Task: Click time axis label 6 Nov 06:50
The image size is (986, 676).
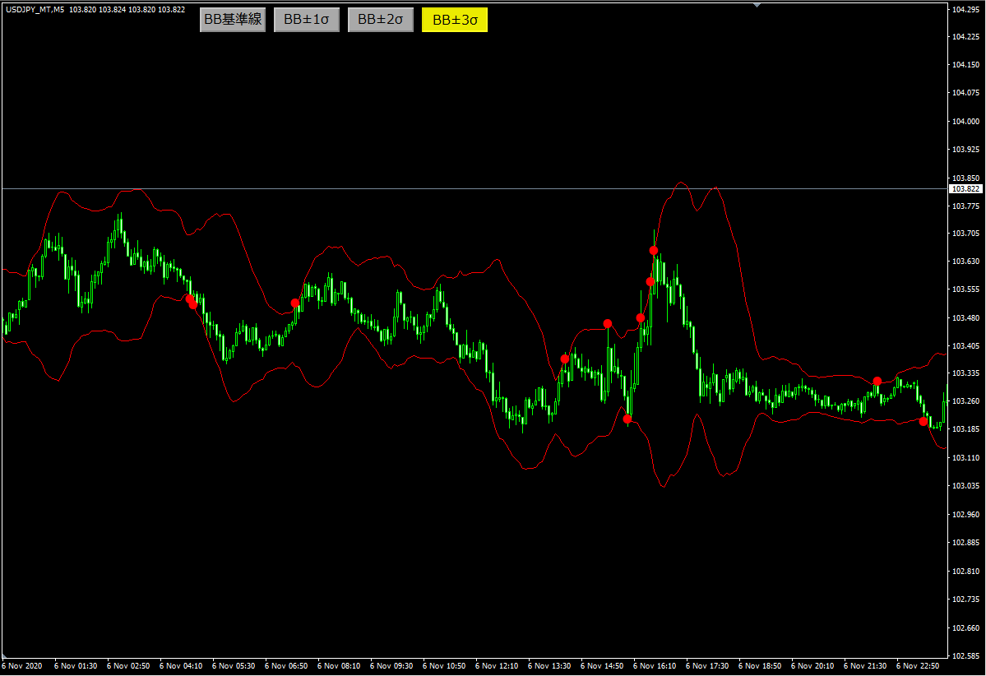Action: click(x=286, y=665)
